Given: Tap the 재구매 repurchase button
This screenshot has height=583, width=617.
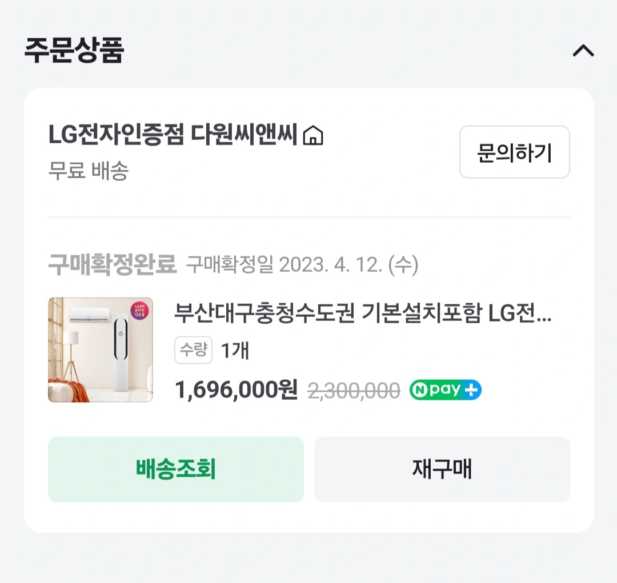Looking at the screenshot, I should [442, 469].
